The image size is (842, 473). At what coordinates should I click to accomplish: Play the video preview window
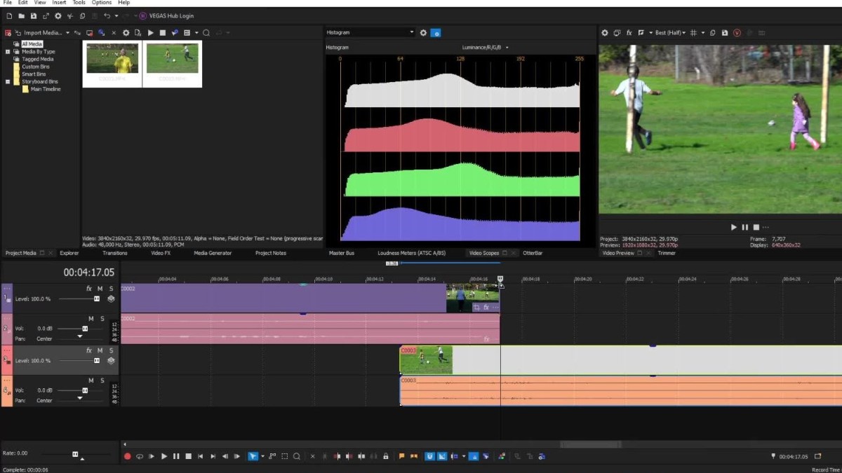733,227
